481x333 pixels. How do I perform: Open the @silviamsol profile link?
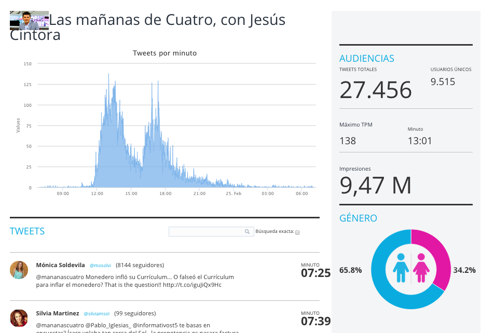pyautogui.click(x=97, y=314)
